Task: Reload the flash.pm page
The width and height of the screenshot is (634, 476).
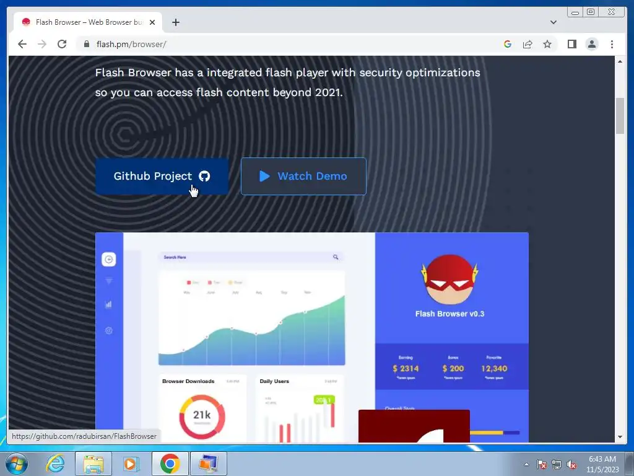Action: coord(62,44)
